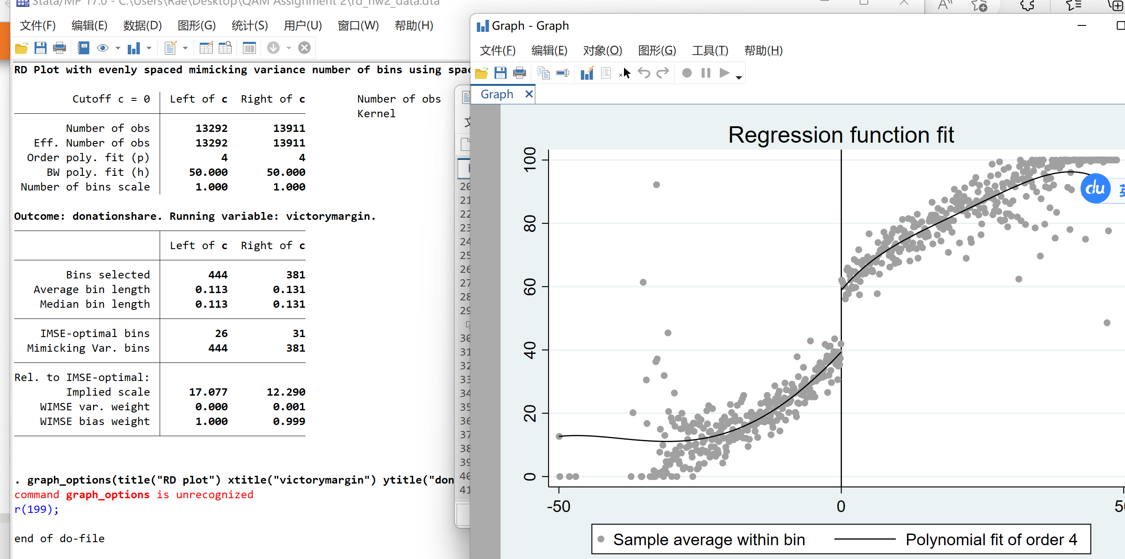Open the Log notebook icon

(83, 48)
